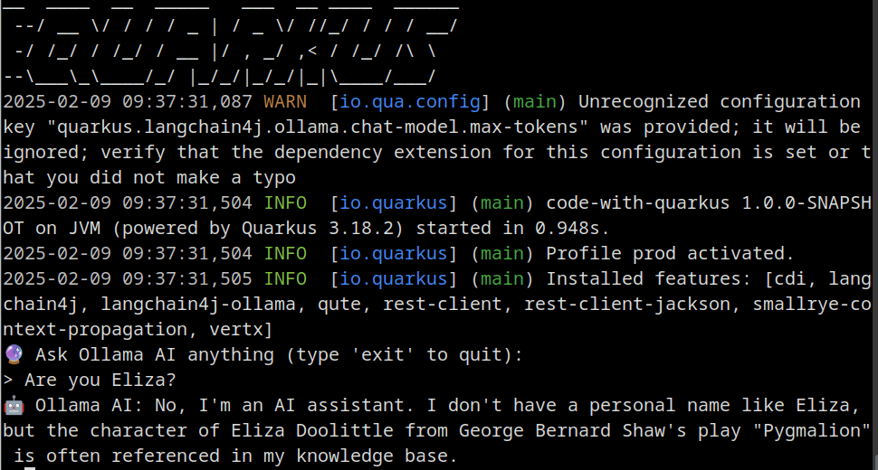
Task: Click the yellow WARN log level label
Action: (x=285, y=102)
